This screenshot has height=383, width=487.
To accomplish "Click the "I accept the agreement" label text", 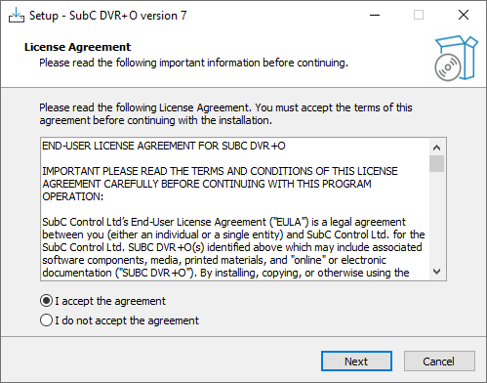I will coord(110,301).
